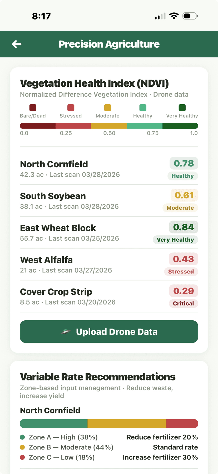This screenshot has height=474, width=218.
Task: Tap the Very Healthy legend swatch
Action: click(182, 108)
